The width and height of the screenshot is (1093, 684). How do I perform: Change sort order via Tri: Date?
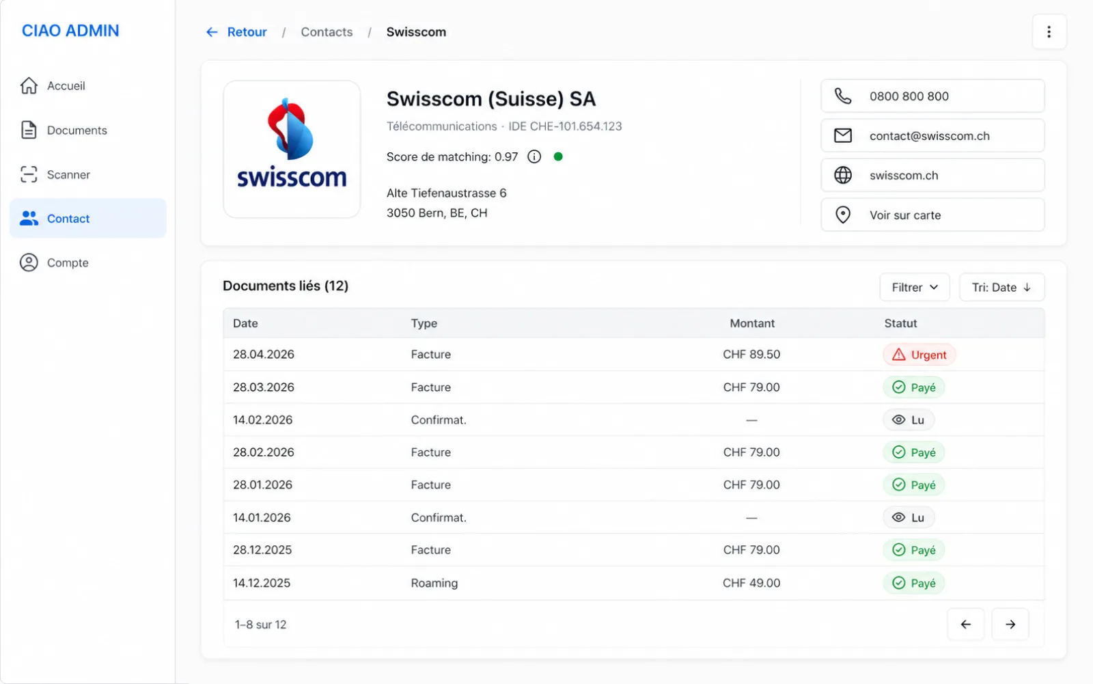[1002, 287]
